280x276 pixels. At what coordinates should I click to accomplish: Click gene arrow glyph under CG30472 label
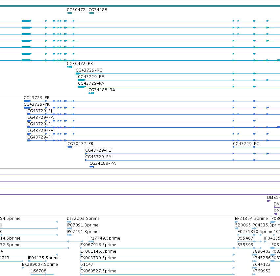pyautogui.click(x=69, y=13)
